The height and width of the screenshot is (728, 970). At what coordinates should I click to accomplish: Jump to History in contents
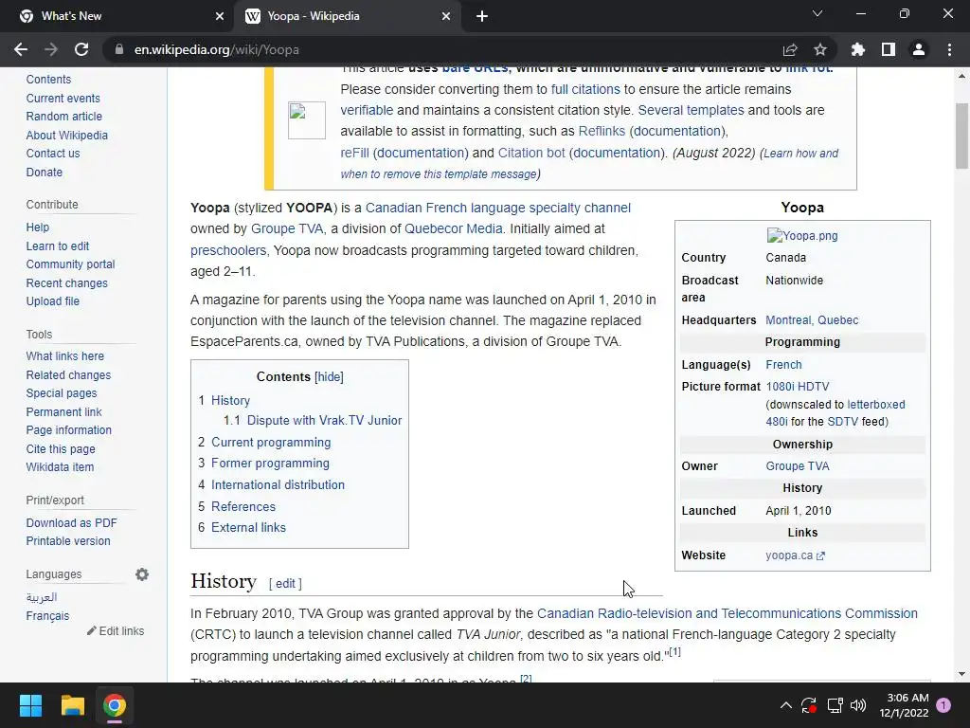pos(231,401)
